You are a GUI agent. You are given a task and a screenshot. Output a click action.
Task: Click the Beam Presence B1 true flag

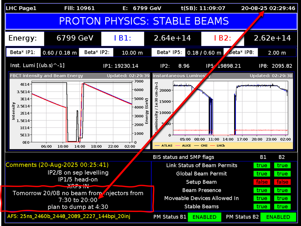pyautogui.click(x=262, y=190)
